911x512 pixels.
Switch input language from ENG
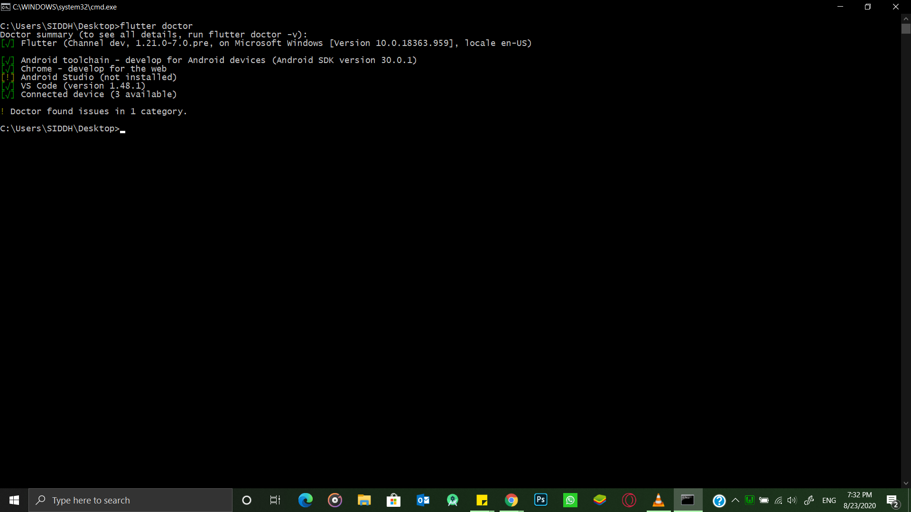(x=829, y=500)
